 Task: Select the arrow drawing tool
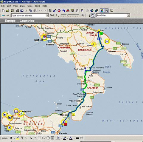coord(31,138)
